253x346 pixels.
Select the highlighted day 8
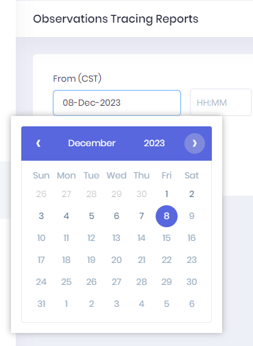pyautogui.click(x=167, y=216)
